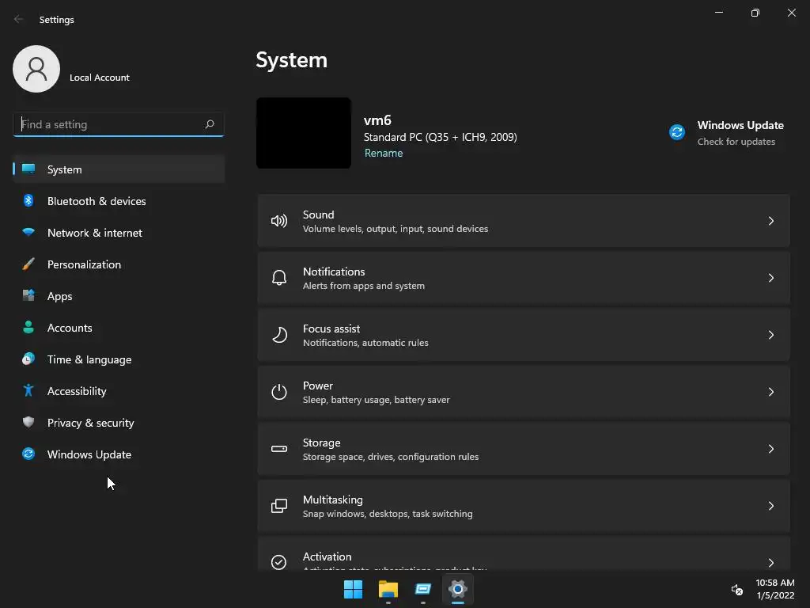Go to Bluetooth & devices

tap(119, 200)
